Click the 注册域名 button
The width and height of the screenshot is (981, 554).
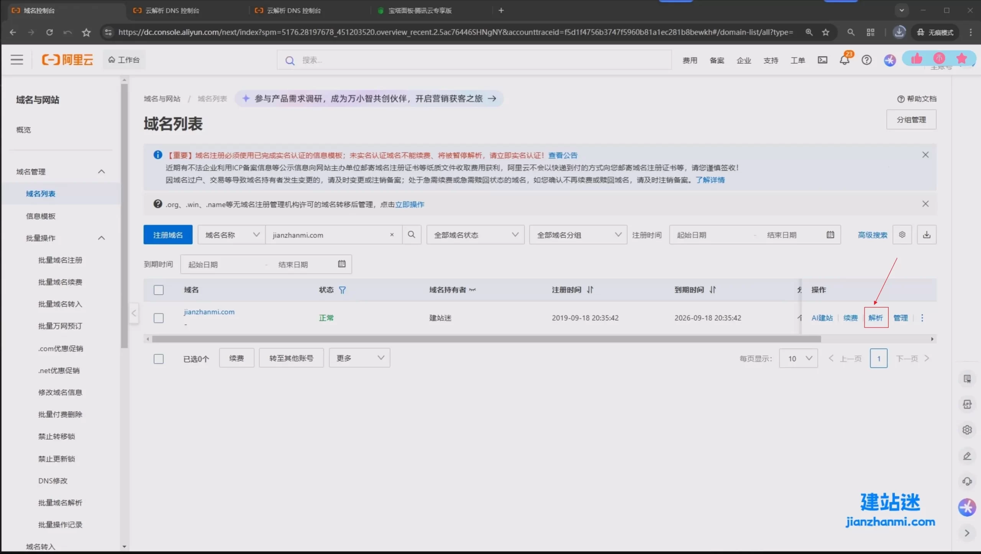pyautogui.click(x=168, y=235)
